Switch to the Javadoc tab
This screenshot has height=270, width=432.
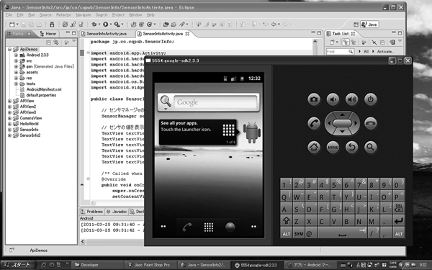[117, 212]
